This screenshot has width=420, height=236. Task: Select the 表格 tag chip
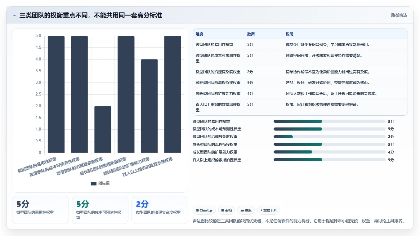click(x=226, y=210)
